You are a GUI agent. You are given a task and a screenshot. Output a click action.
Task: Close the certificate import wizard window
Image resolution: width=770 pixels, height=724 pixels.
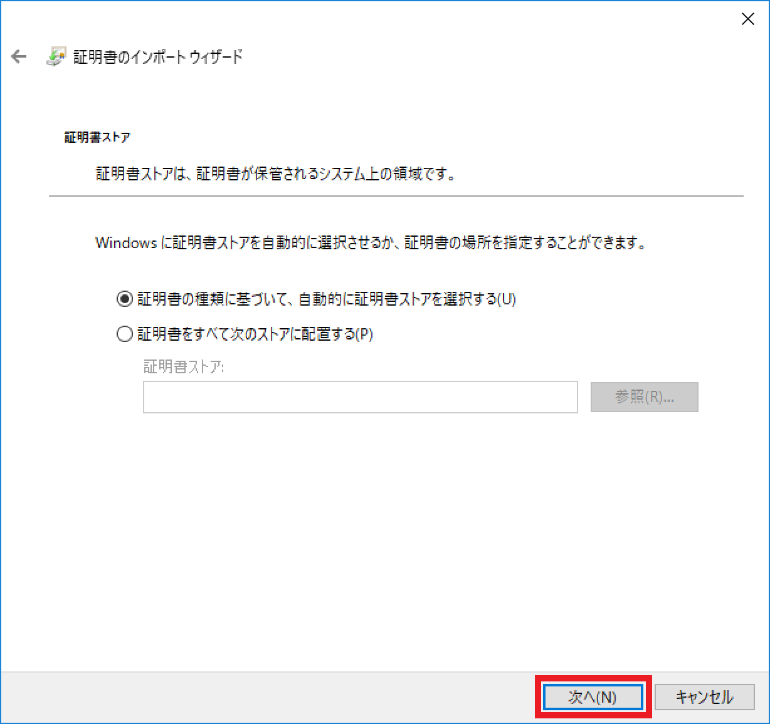747,19
